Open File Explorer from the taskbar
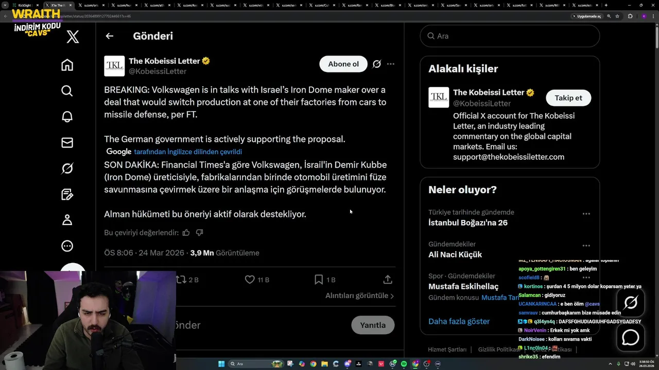This screenshot has width=659, height=370. point(324,364)
